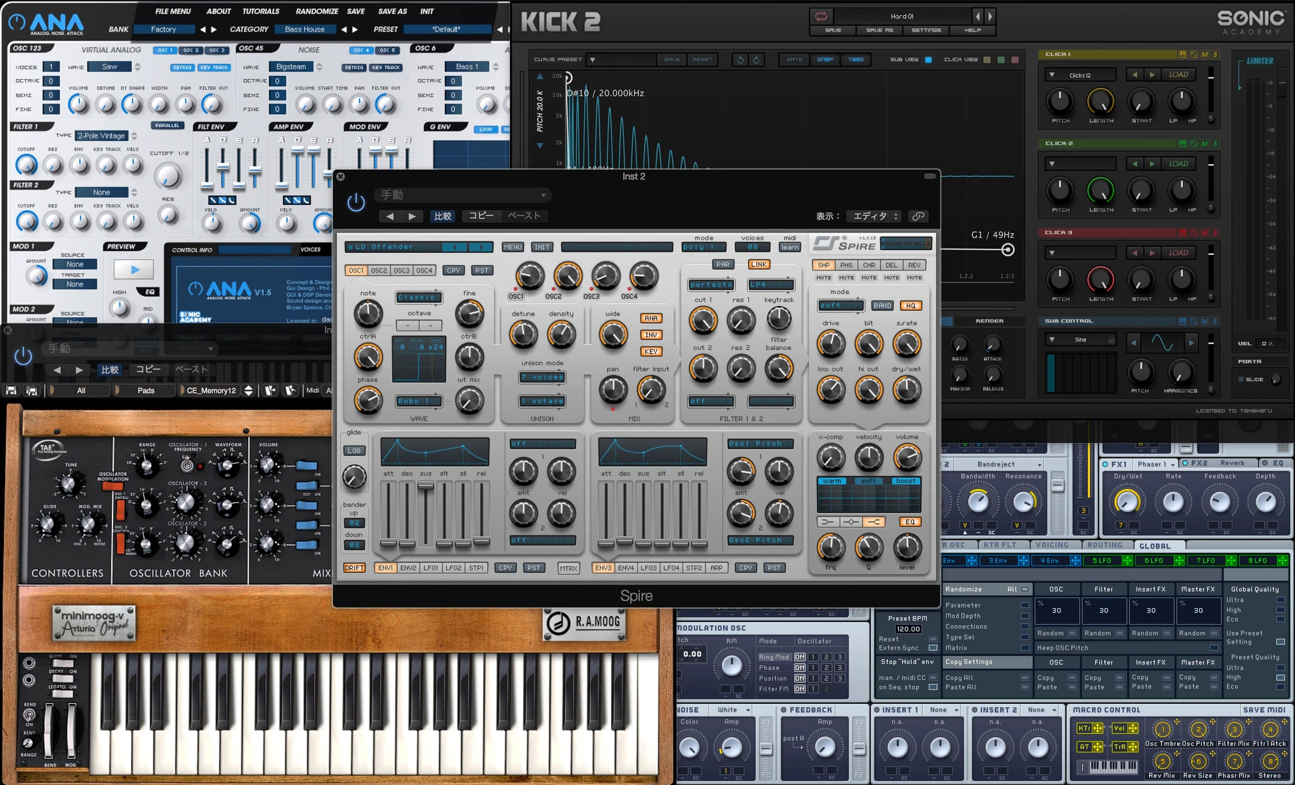
Task: Open the Spire oscillator mode Classic dropdown
Action: pyautogui.click(x=419, y=297)
